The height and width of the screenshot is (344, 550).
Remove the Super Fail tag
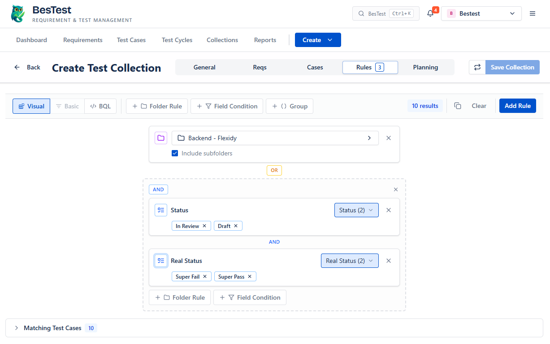pos(205,277)
